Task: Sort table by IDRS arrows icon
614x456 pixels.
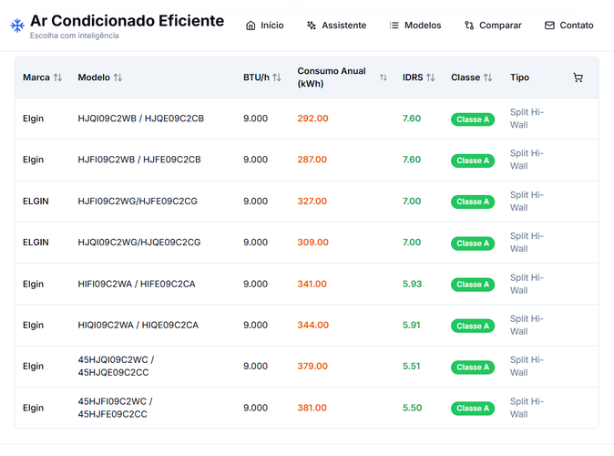Action: pyautogui.click(x=431, y=78)
